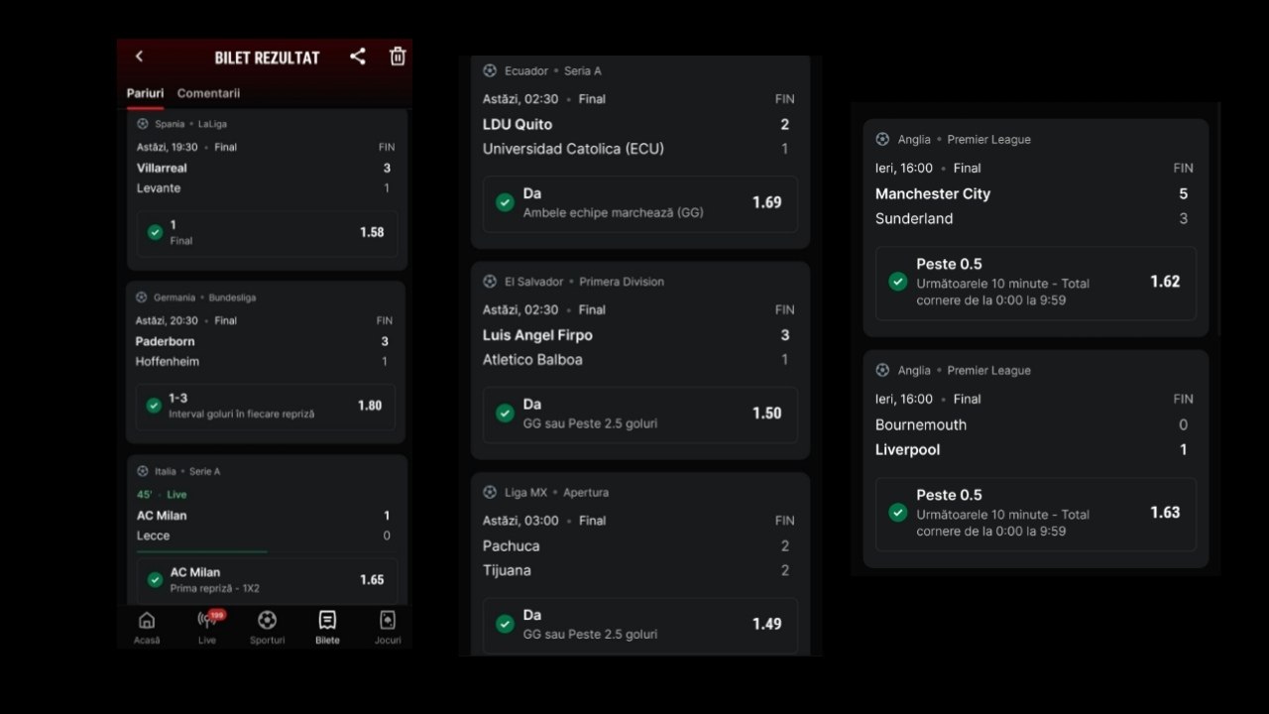Select Universidad Catolica (ECU) team name
The height and width of the screenshot is (714, 1269).
tap(573, 149)
